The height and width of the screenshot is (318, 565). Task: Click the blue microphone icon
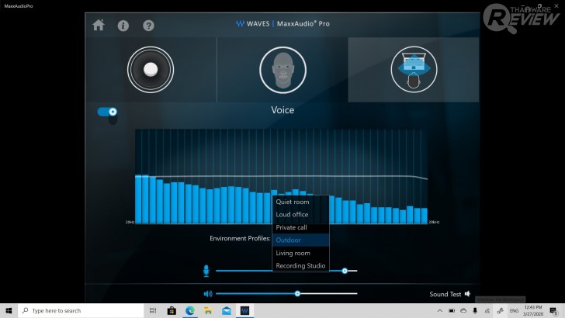(x=206, y=271)
